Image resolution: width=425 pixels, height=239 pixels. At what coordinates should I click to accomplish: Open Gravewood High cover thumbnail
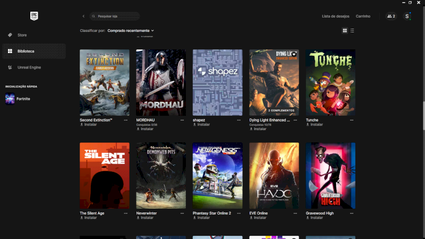click(330, 176)
